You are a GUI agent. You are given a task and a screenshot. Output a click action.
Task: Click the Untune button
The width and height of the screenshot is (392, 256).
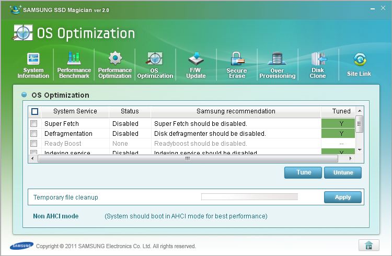pyautogui.click(x=343, y=172)
